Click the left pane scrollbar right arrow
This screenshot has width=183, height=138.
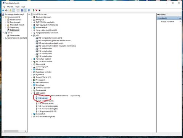coord(26,131)
